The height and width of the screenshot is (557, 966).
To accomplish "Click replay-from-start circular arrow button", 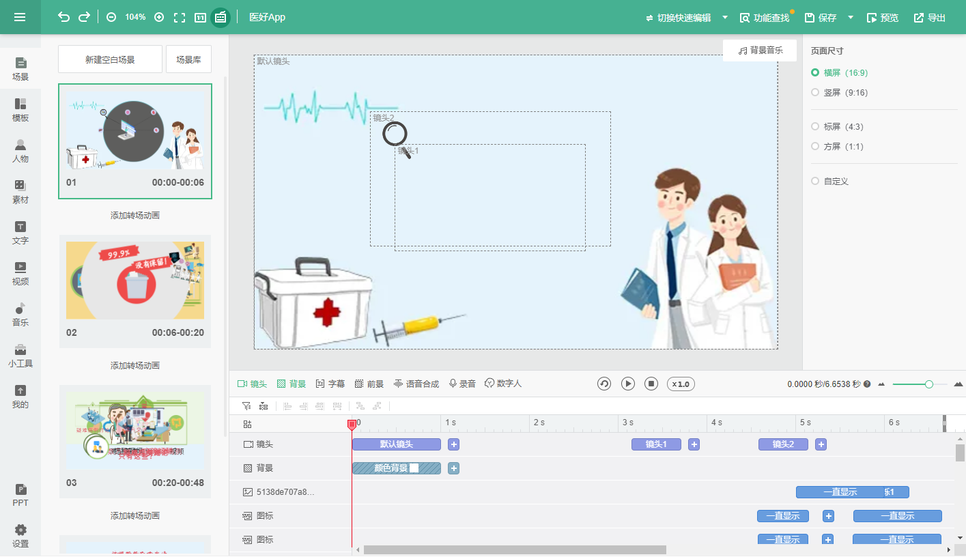I will 604,384.
